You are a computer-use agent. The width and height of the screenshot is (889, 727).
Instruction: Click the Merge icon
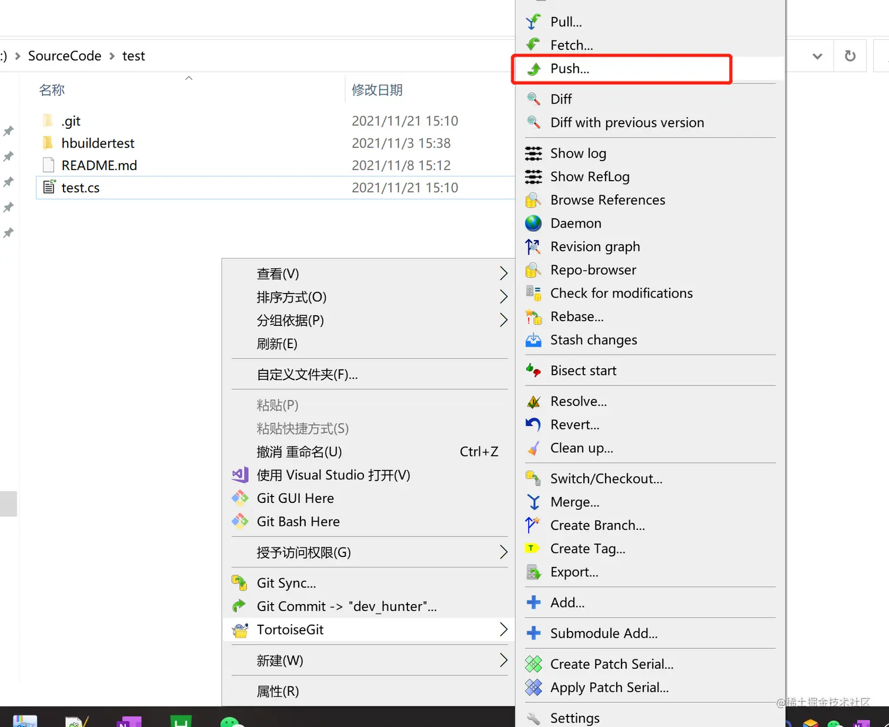coord(533,502)
